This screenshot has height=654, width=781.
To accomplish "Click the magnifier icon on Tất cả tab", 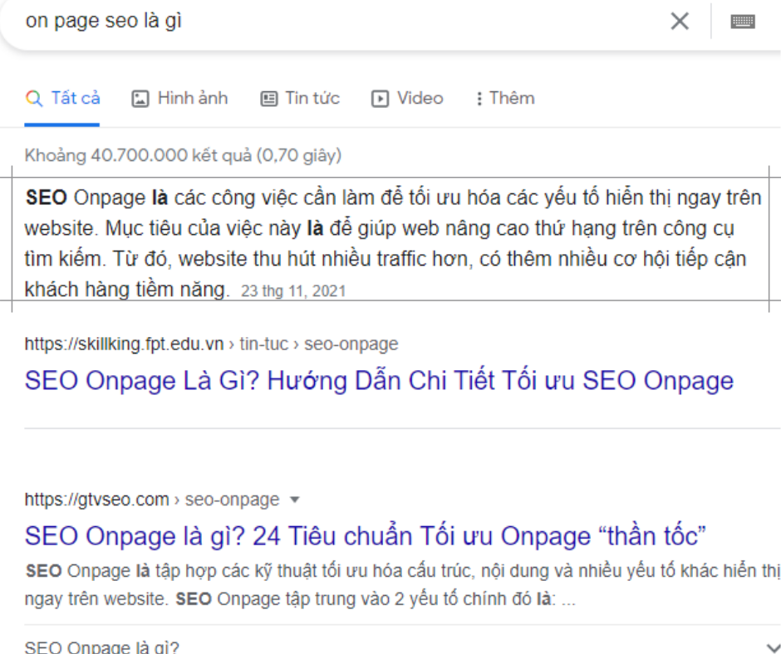I will pos(34,99).
